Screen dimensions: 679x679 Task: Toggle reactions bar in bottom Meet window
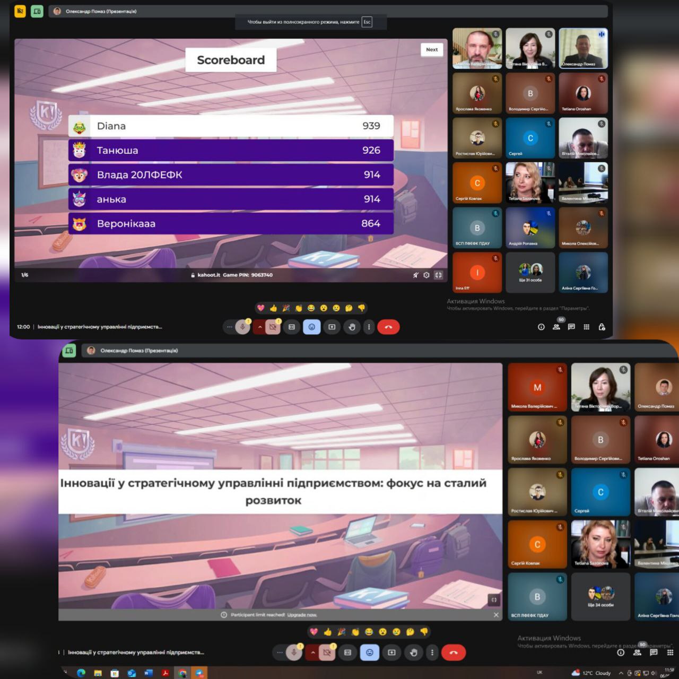(370, 652)
